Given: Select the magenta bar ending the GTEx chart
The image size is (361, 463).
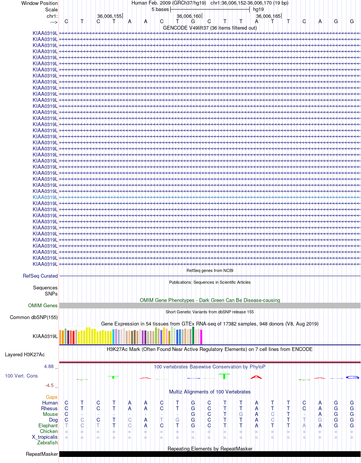Looking at the screenshot, I should click(201, 337).
